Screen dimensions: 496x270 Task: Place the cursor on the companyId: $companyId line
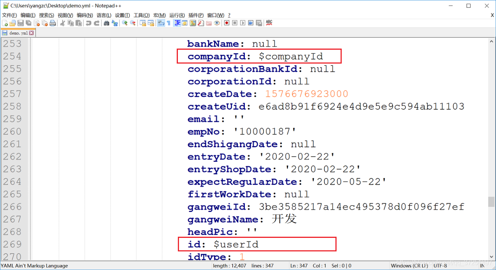coord(255,56)
